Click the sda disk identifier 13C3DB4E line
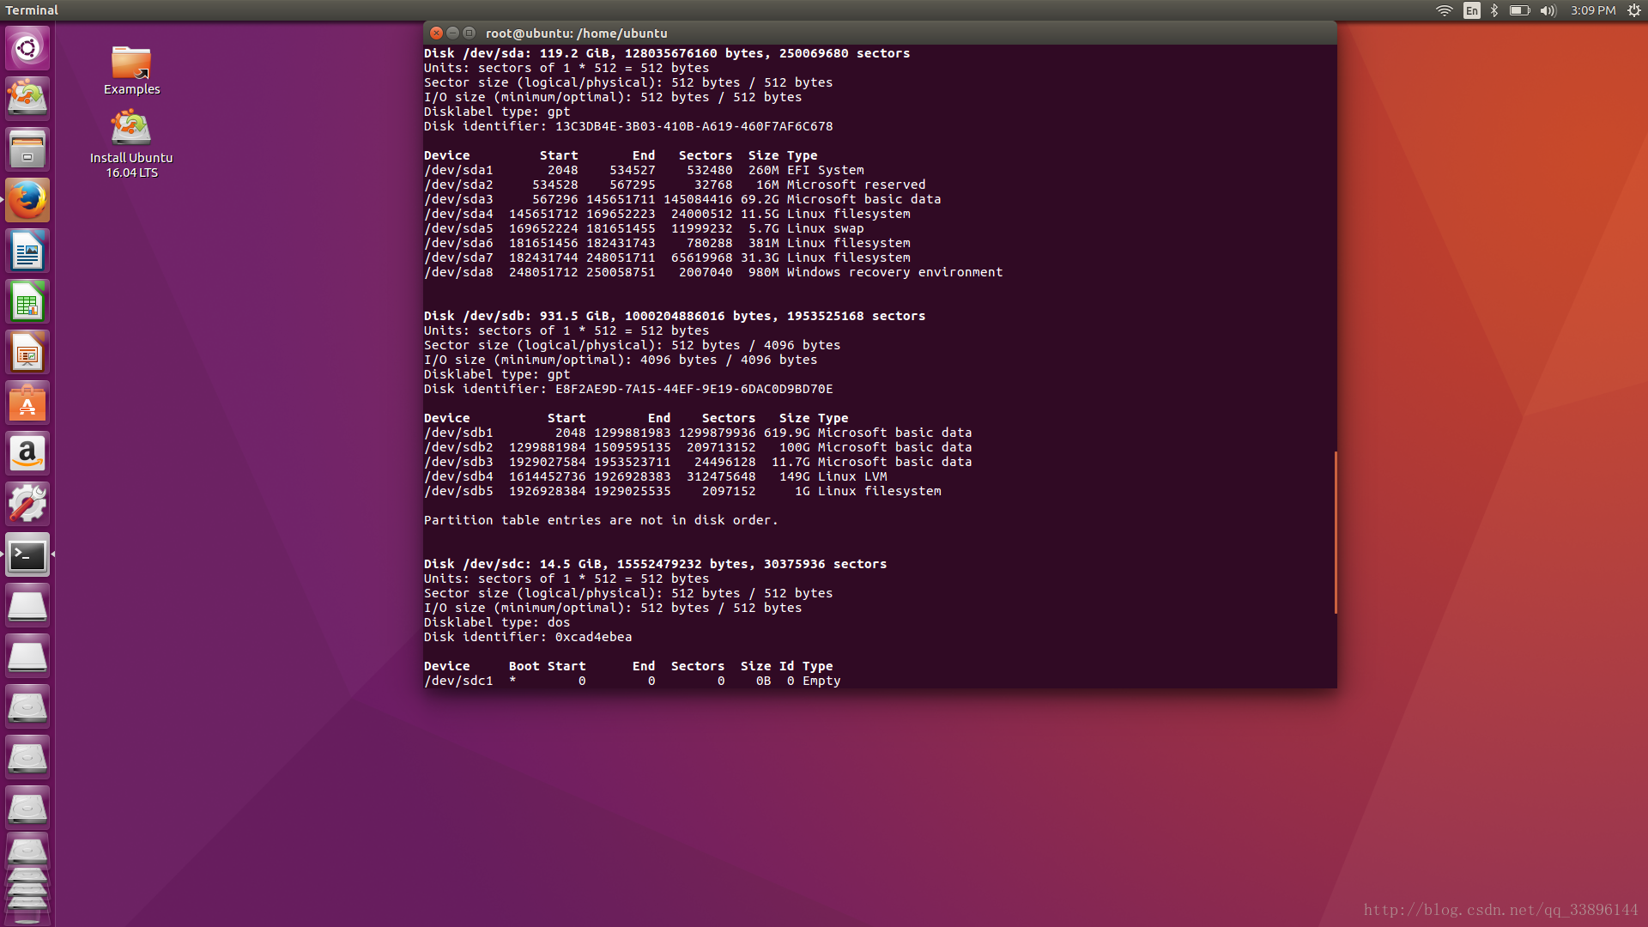This screenshot has width=1648, height=927. tap(628, 126)
